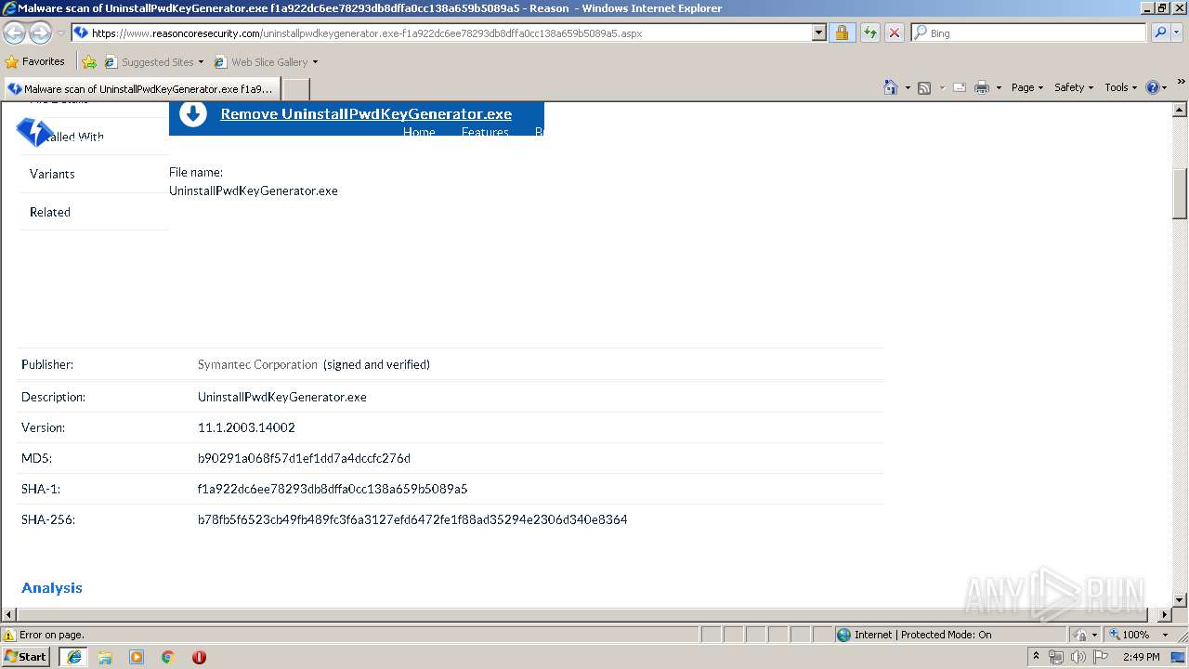Screen dimensions: 1189x669
Task: Click the Start button
Action: tap(26, 657)
